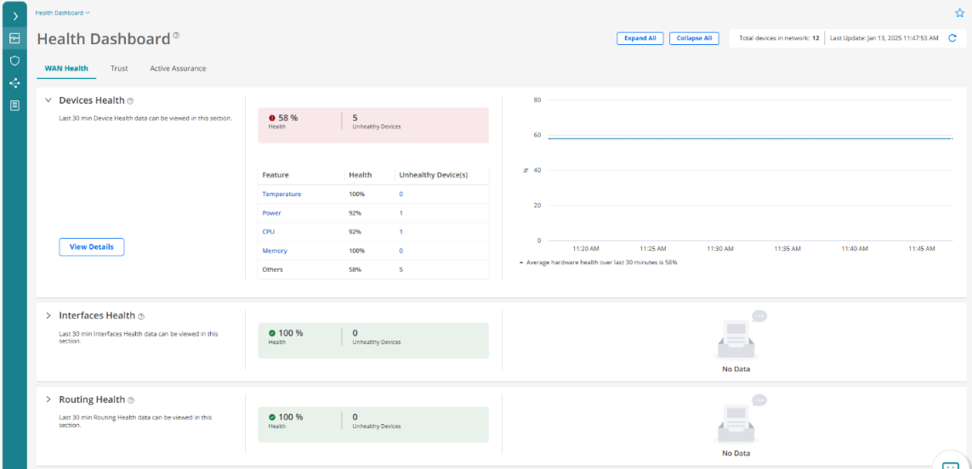Open the health monitoring sidebar icon

[x=14, y=38]
